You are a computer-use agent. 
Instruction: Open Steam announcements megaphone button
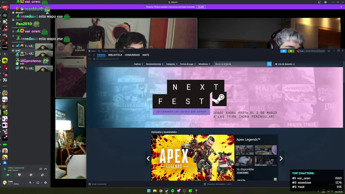[x=284, y=51]
